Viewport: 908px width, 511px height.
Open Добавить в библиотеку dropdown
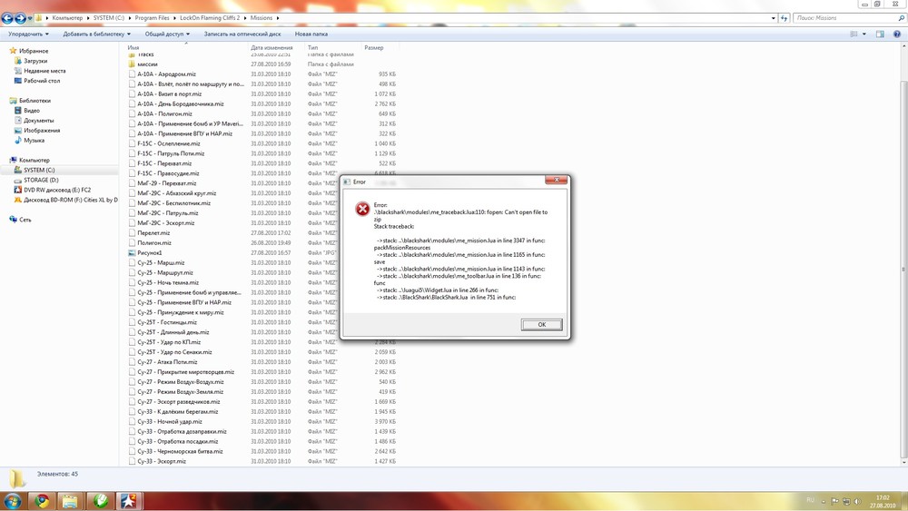(97, 34)
